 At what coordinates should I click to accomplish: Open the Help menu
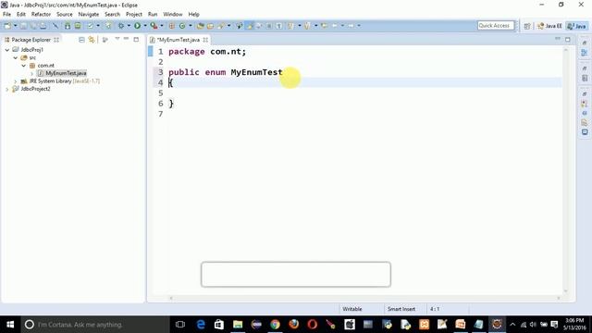pos(193,15)
